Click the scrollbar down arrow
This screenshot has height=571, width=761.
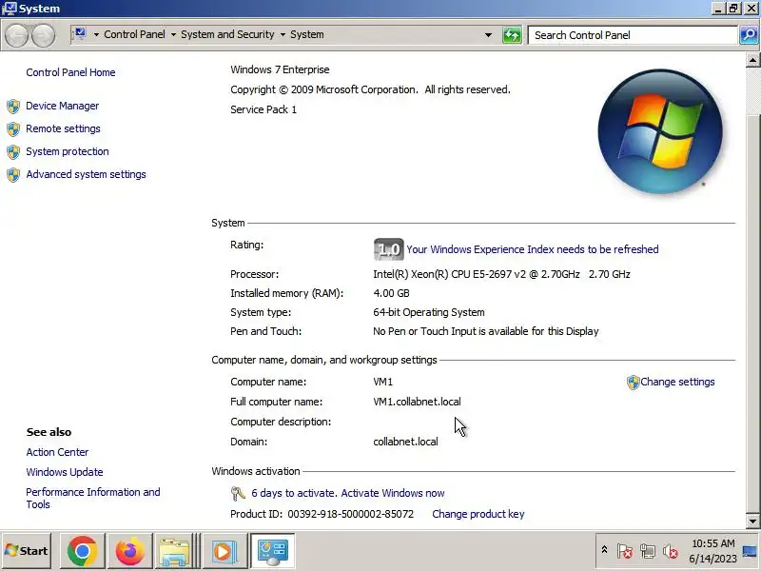752,521
